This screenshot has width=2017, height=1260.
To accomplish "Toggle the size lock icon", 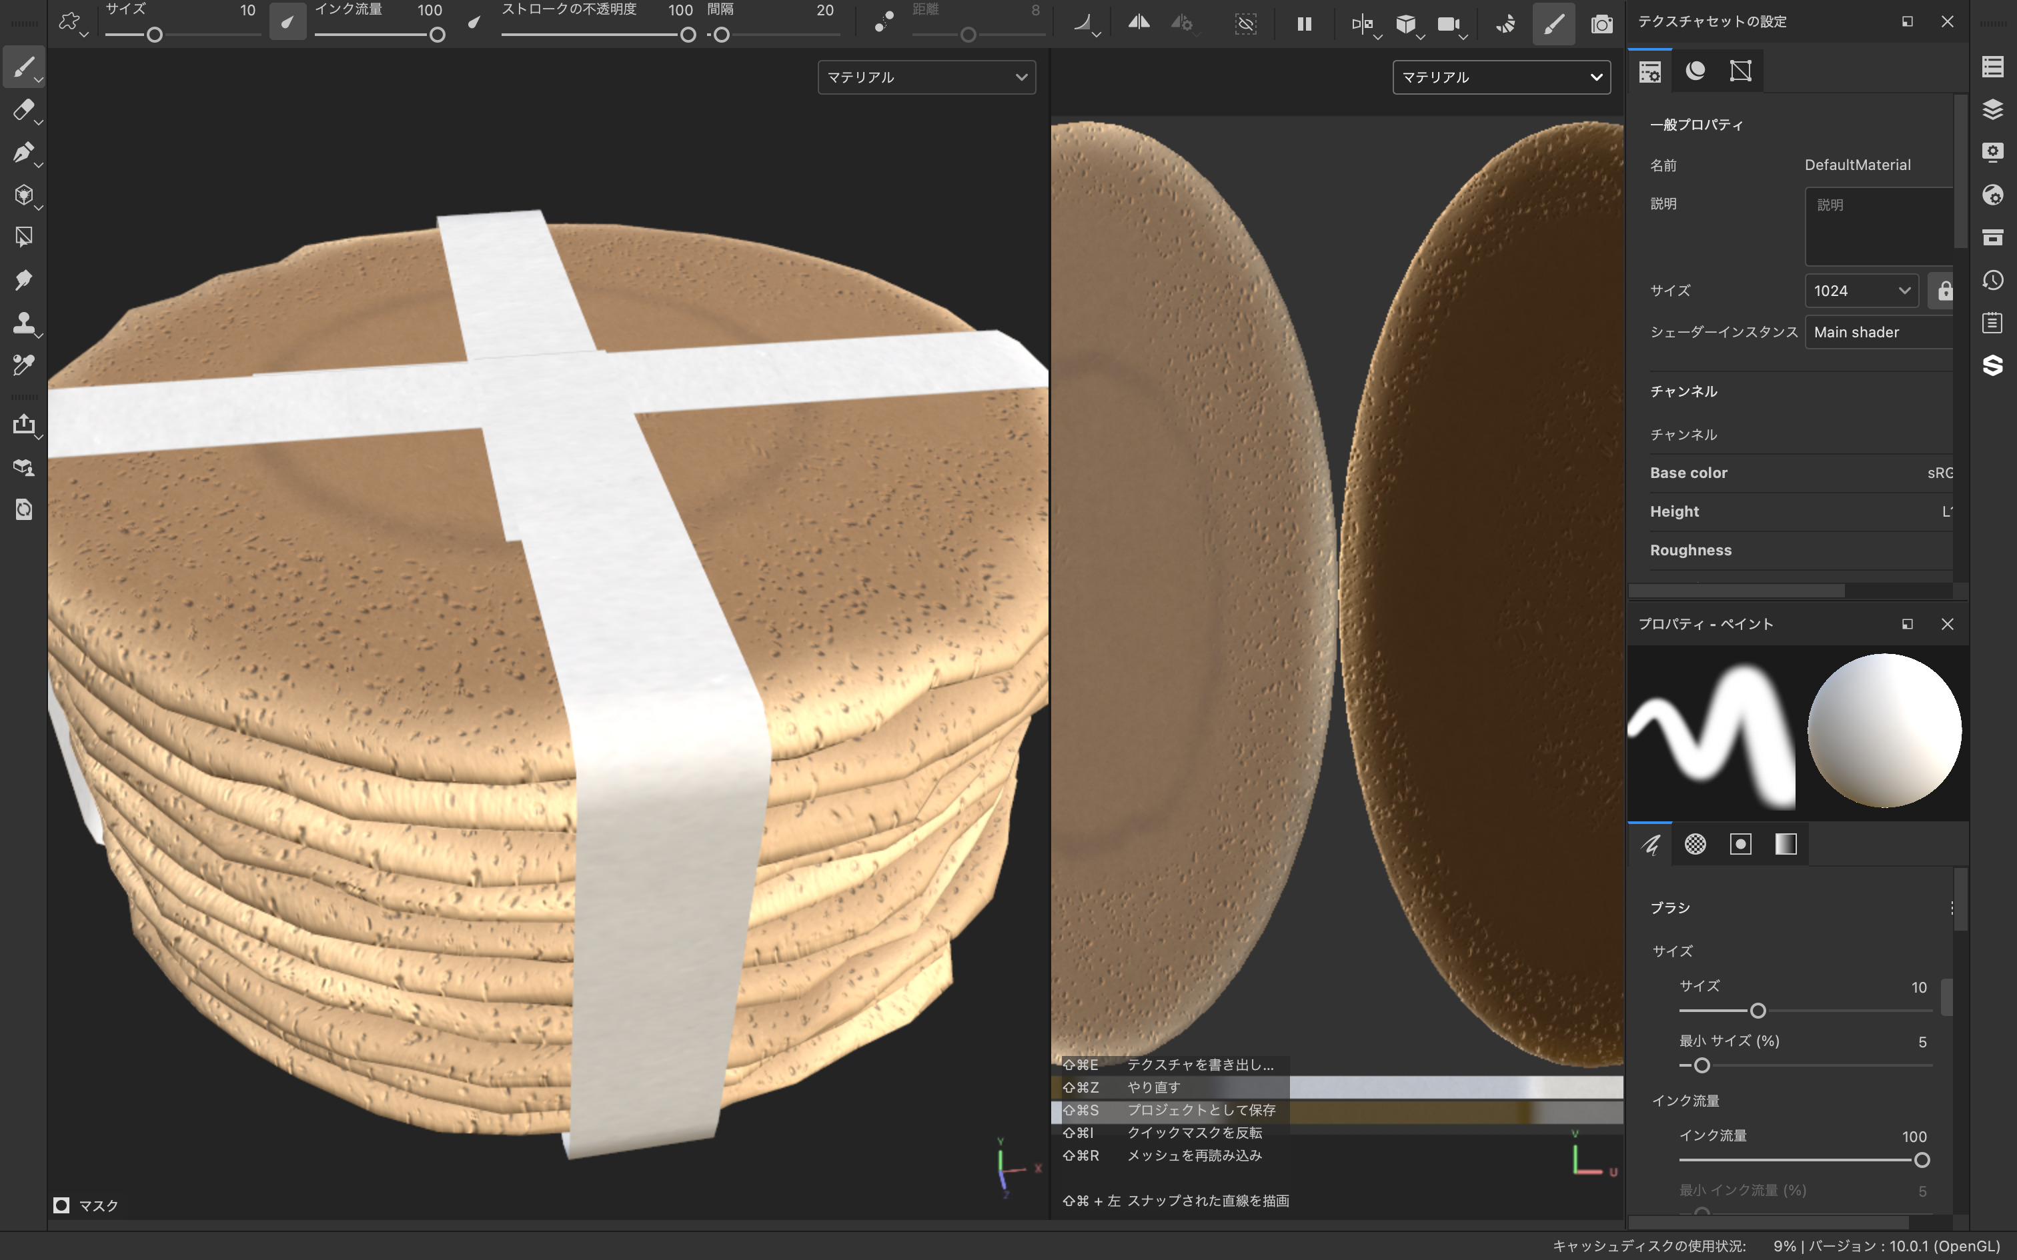I will coord(1944,291).
